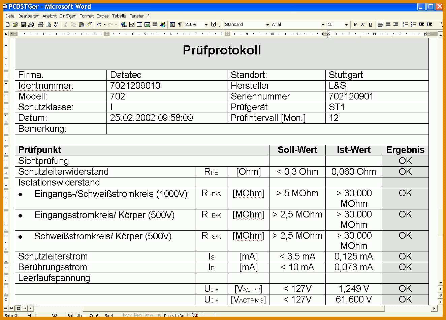Open the Einfügen menu

tap(68, 16)
